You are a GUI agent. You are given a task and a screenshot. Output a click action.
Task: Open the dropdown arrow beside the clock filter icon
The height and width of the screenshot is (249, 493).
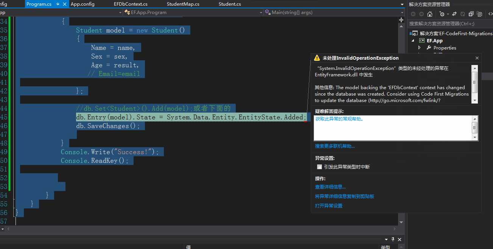447,14
